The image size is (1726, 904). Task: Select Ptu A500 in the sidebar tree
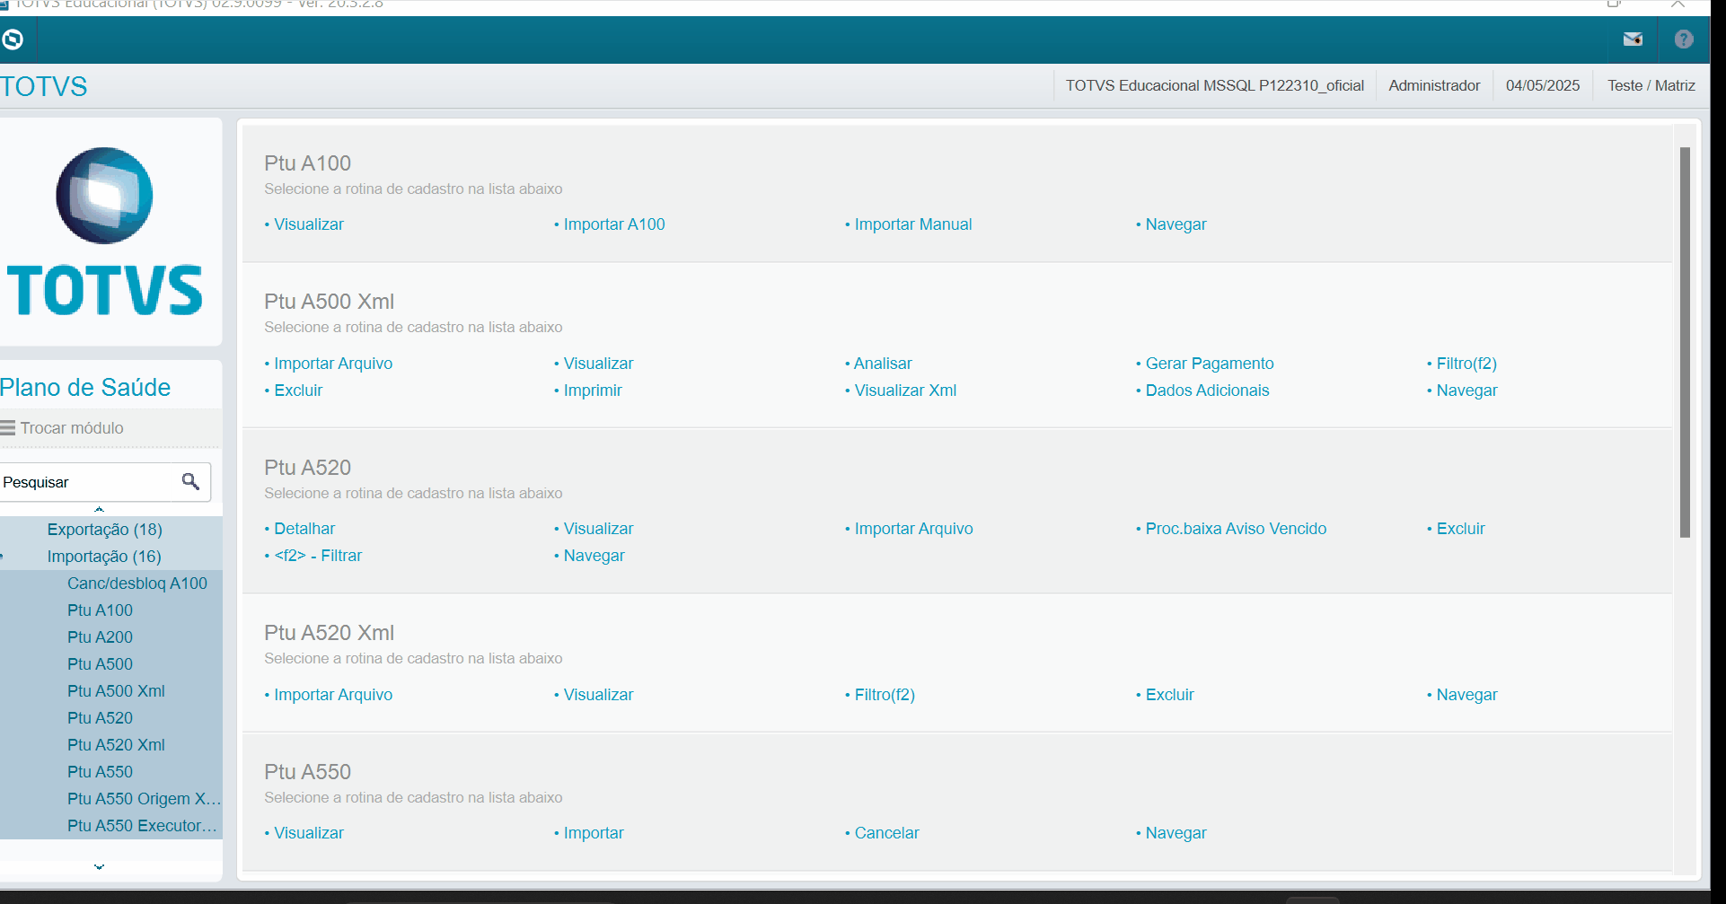(100, 664)
